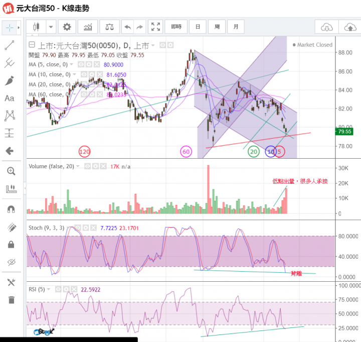This screenshot has height=342, width=361.
Task: Click the 低點出量，很多人承接 annotation text
Action: coord(300,181)
